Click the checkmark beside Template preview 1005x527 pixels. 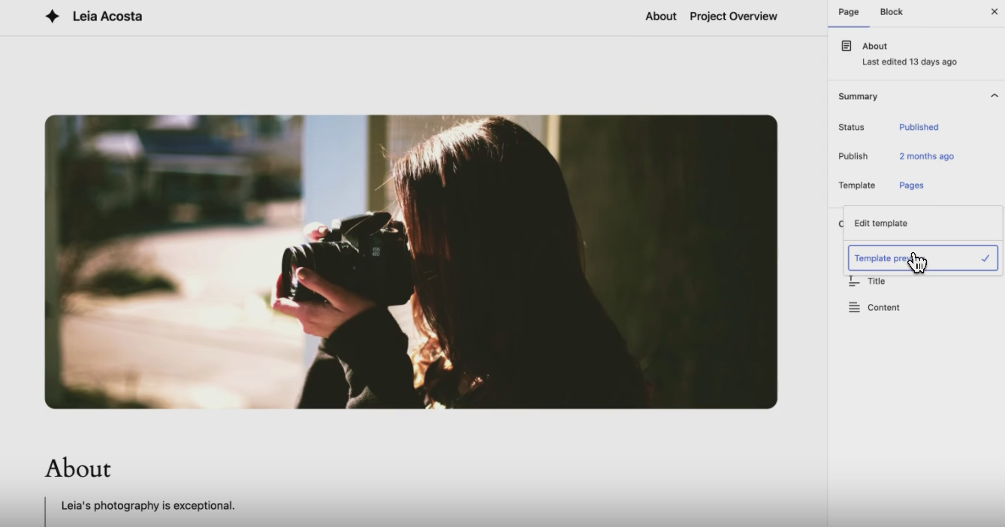(985, 257)
